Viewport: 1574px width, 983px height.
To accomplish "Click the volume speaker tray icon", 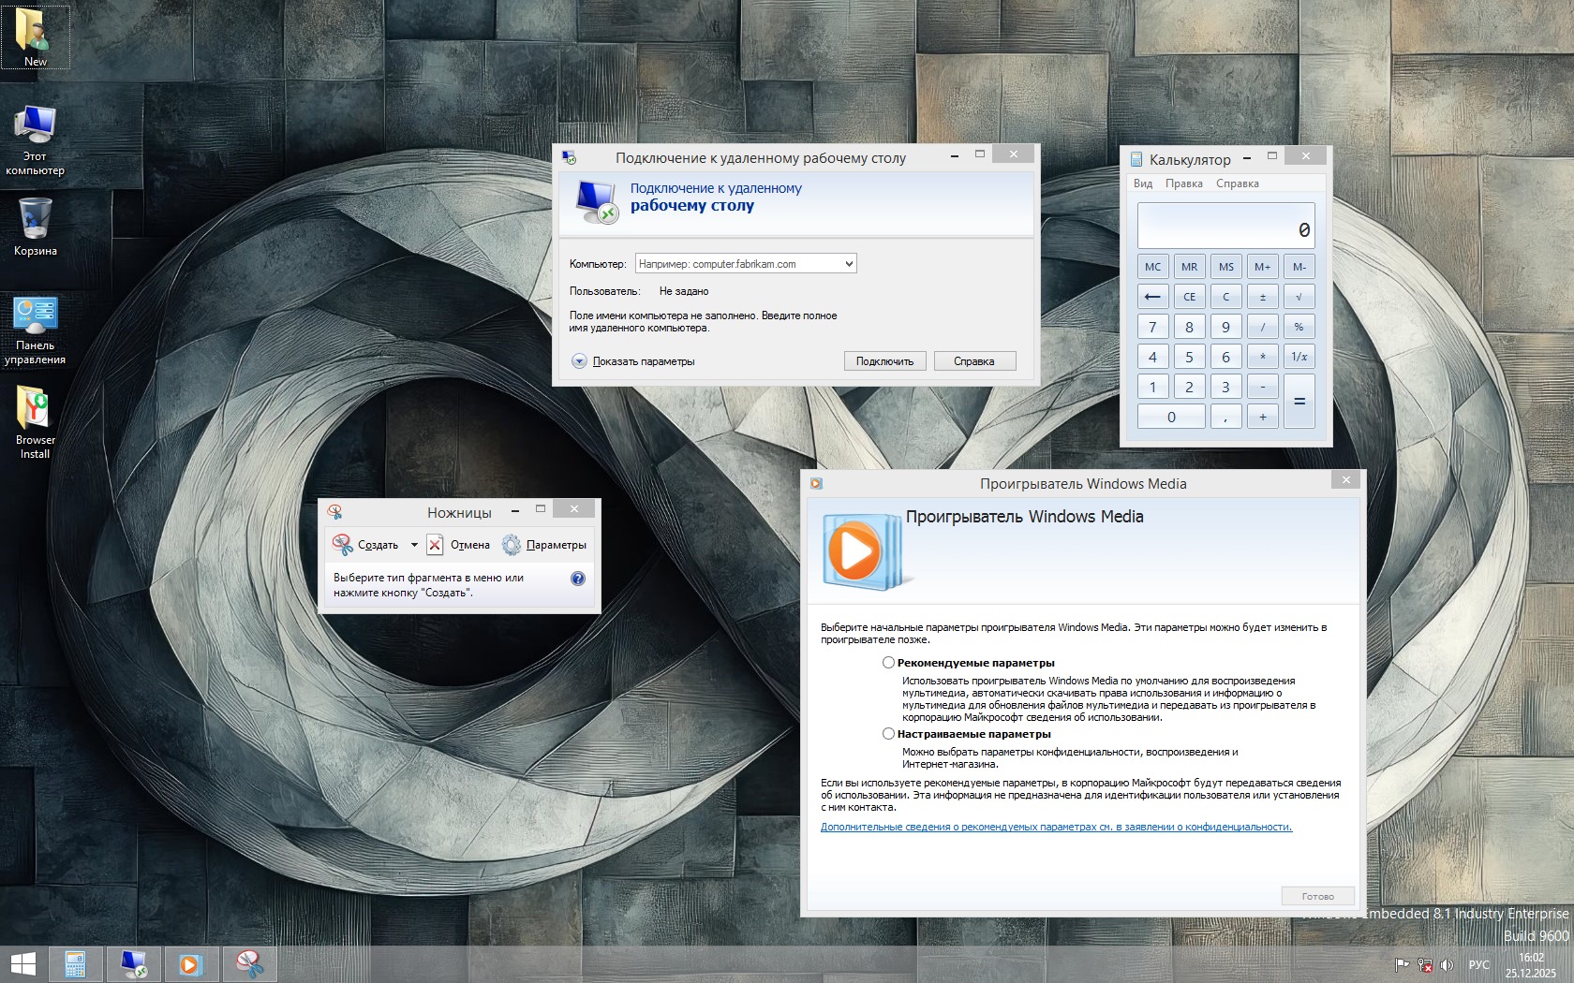I will (x=1447, y=964).
